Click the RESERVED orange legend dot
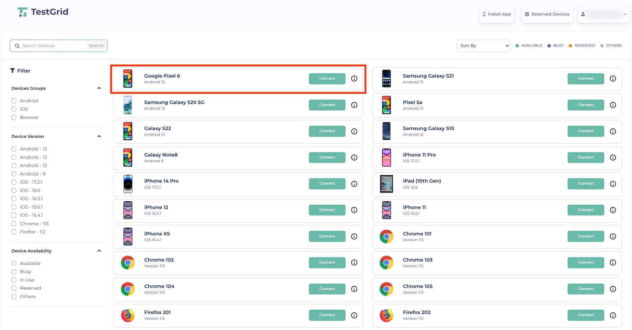 click(x=570, y=46)
